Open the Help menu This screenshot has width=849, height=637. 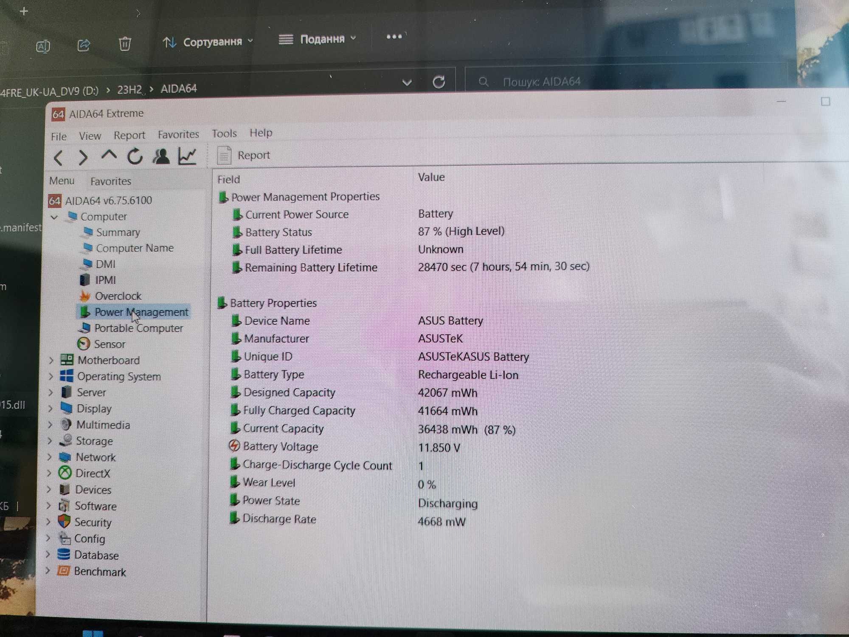point(261,132)
